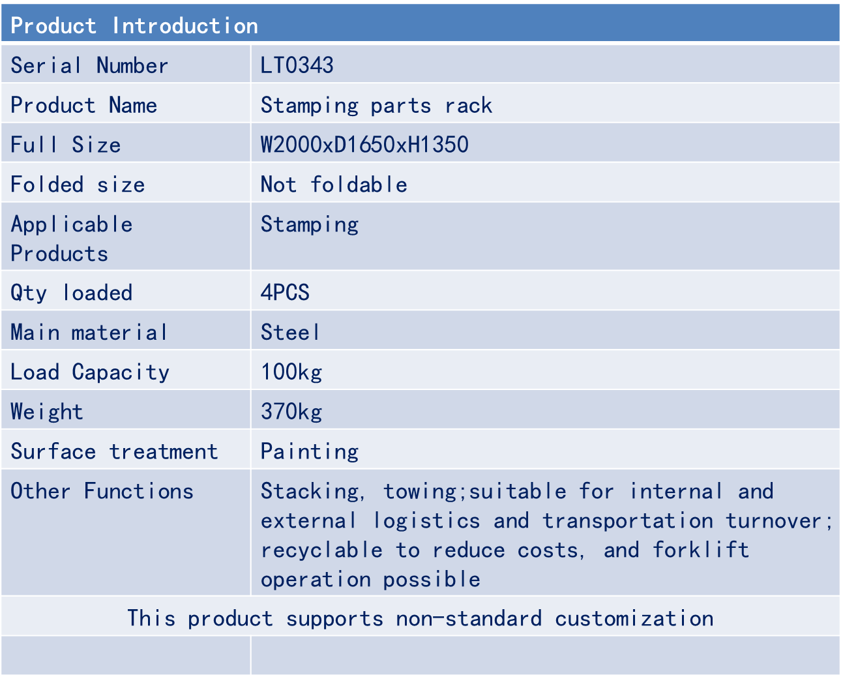Click the 370kg weight value
843x677 pixels.
[291, 412]
